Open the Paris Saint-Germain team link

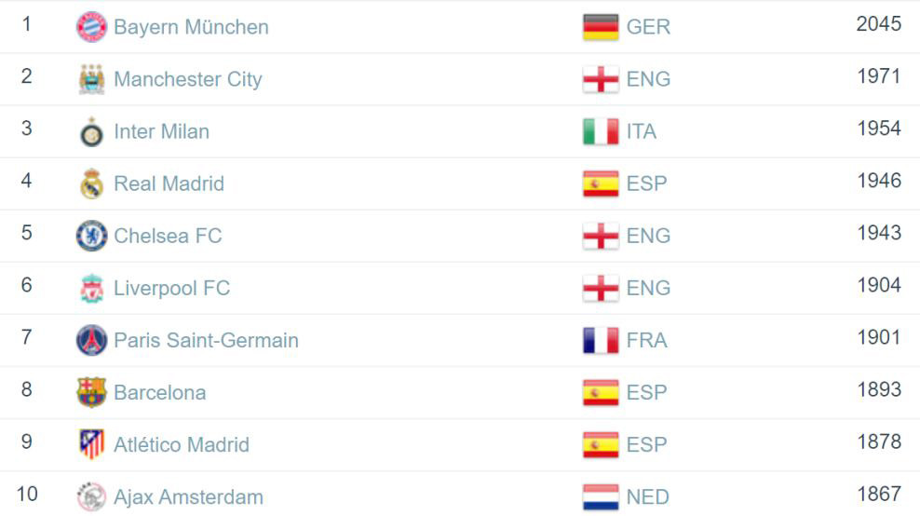pyautogui.click(x=206, y=341)
